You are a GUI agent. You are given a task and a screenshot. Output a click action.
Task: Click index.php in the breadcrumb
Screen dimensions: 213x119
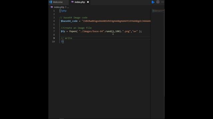coord(59,7)
